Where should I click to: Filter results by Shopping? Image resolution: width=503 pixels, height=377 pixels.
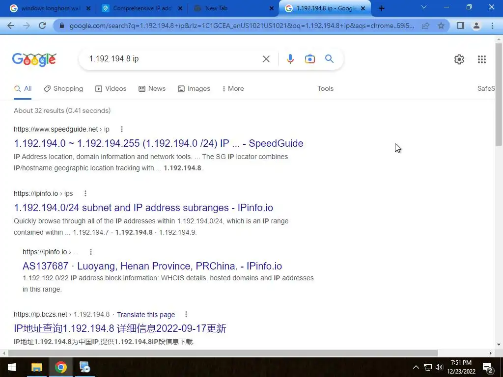point(63,89)
